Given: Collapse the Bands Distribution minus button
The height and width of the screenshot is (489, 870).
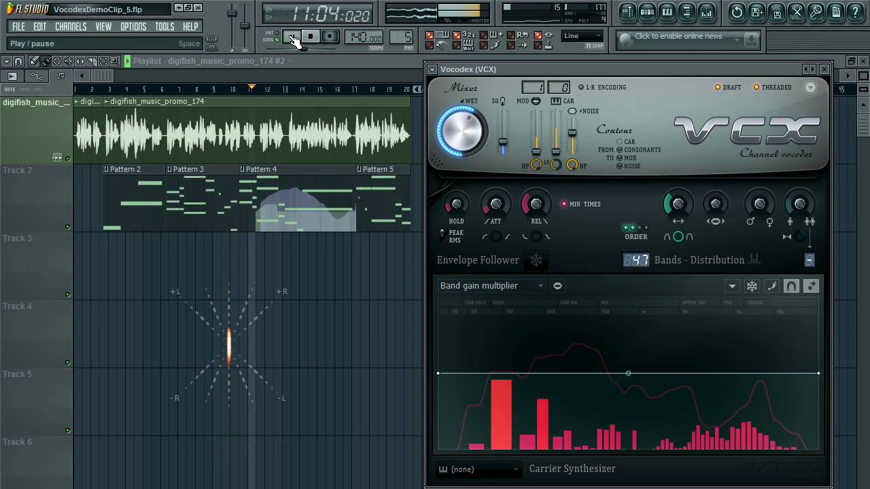Looking at the screenshot, I should point(809,260).
